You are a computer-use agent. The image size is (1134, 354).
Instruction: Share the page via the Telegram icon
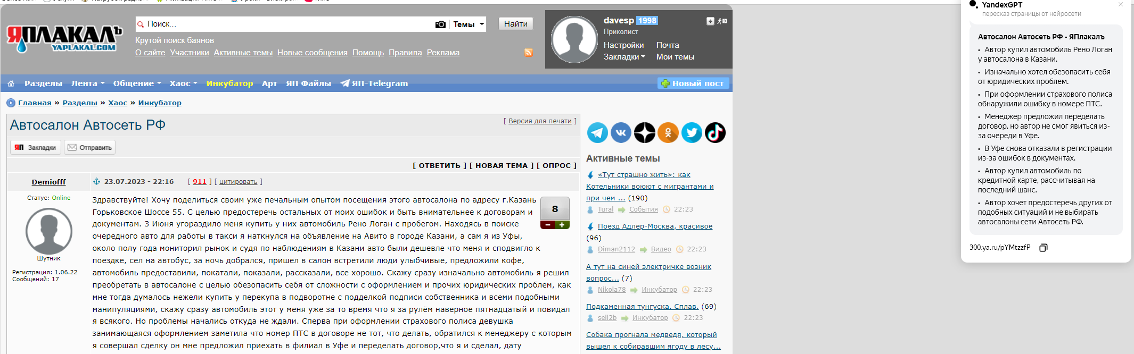click(x=597, y=132)
